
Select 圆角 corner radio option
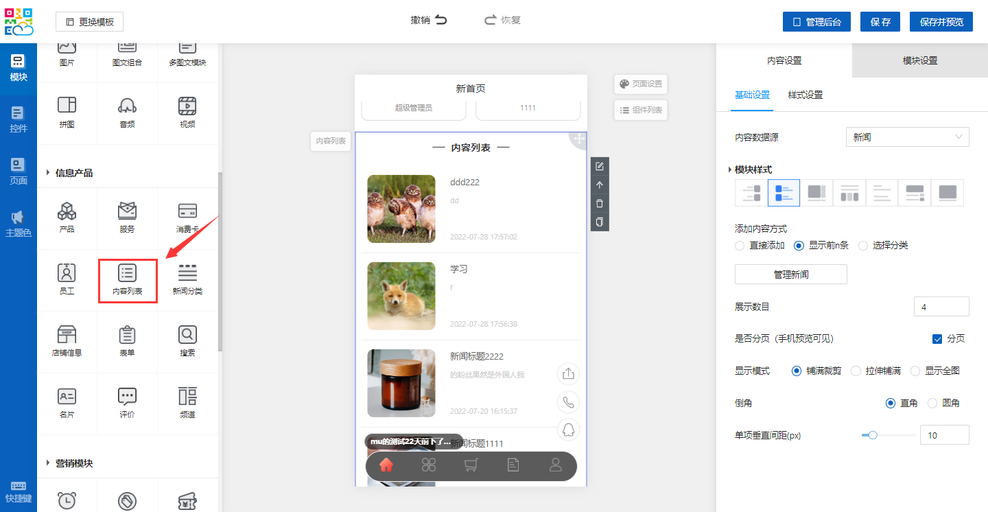click(932, 404)
